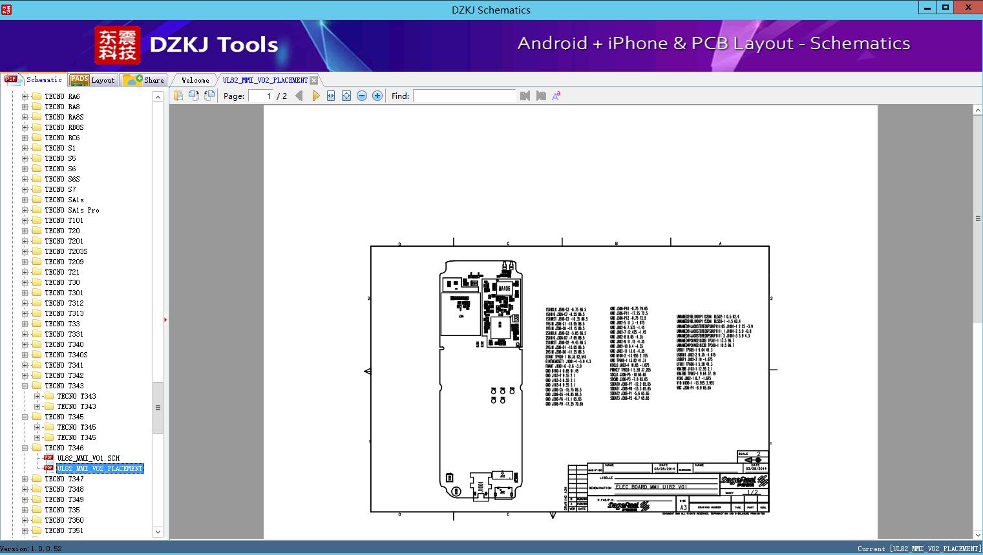Expand the TECNO T30 folder
The image size is (983, 555).
coord(25,282)
